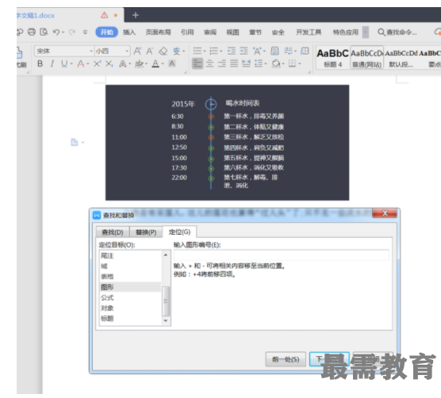The height and width of the screenshot is (398, 441).
Task: Expand the line spacing dropdown
Action: point(266,64)
